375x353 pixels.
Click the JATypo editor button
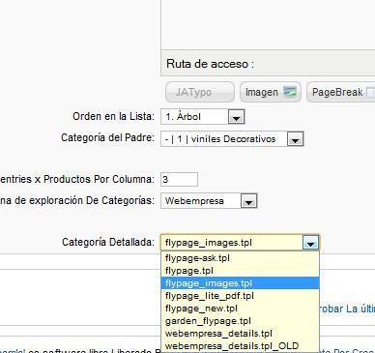(200, 92)
